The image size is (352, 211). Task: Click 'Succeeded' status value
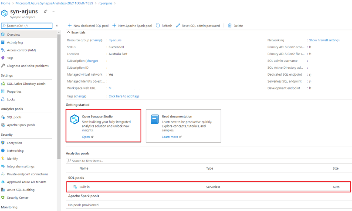pos(116,47)
